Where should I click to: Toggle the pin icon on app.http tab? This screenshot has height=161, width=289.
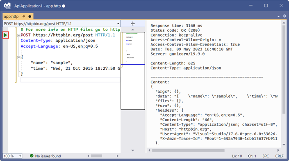[x=24, y=16]
